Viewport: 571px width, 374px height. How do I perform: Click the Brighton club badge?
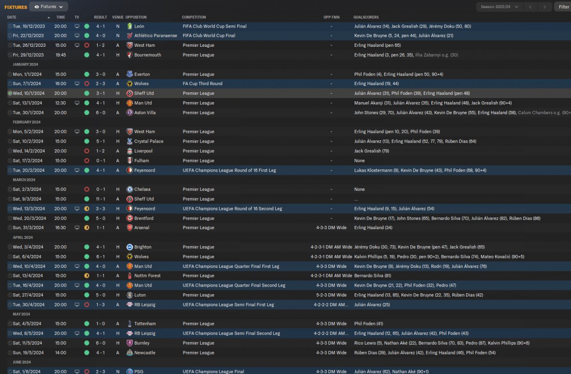(129, 247)
